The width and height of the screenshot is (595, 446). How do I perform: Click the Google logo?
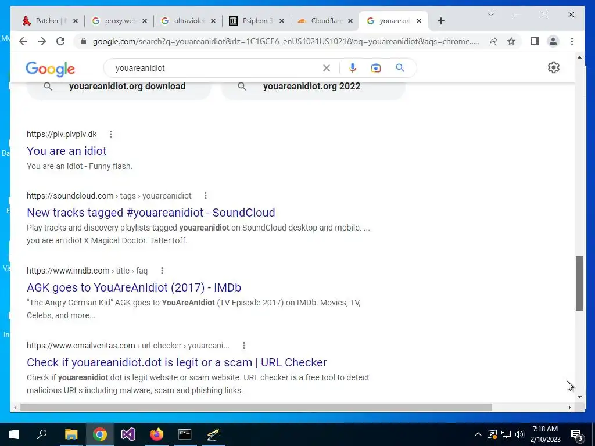click(x=50, y=69)
